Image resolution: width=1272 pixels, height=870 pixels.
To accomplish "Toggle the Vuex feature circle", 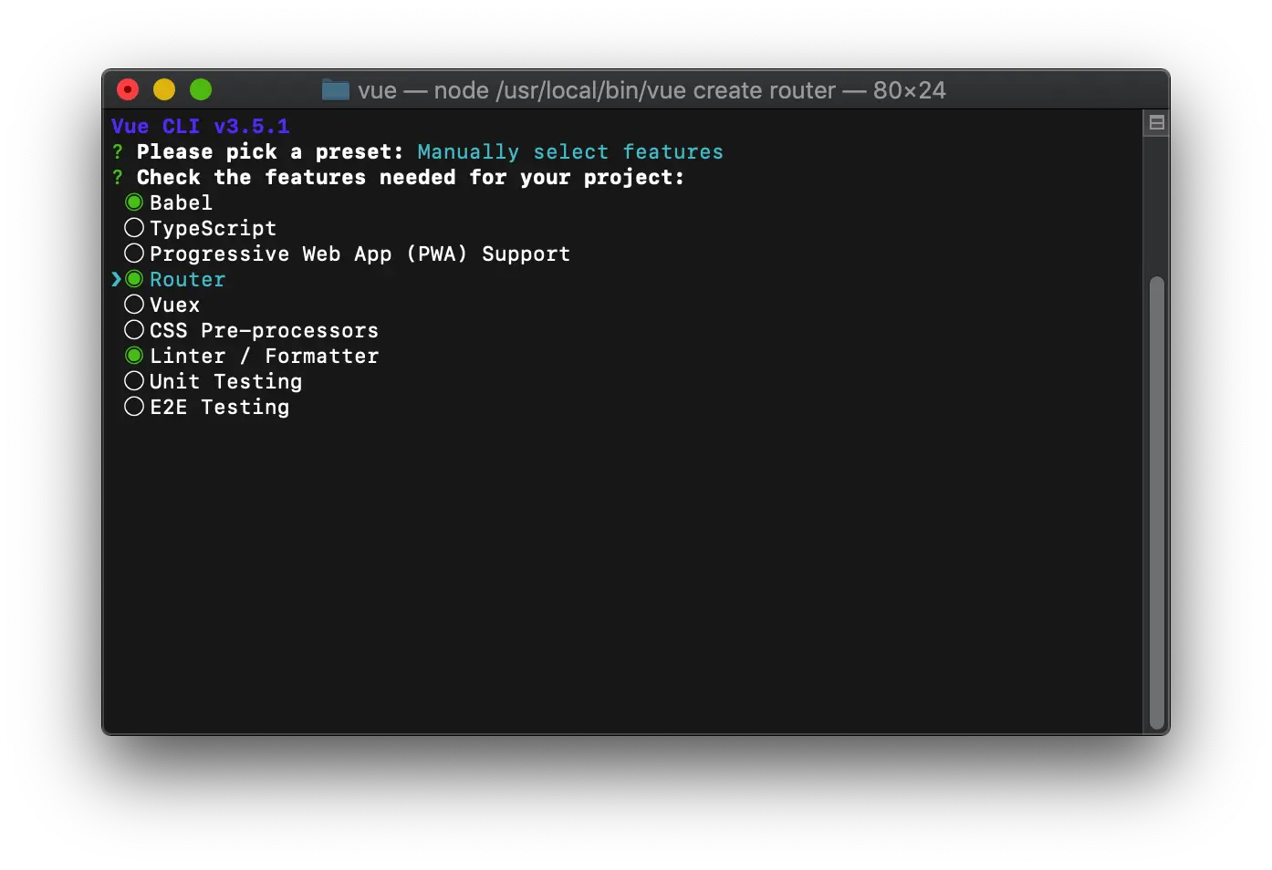I will click(x=134, y=305).
